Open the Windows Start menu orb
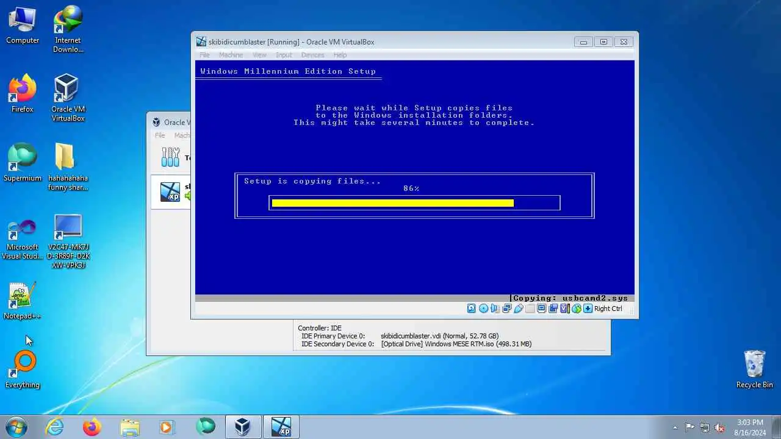Viewport: 781px width, 439px height. pyautogui.click(x=16, y=427)
